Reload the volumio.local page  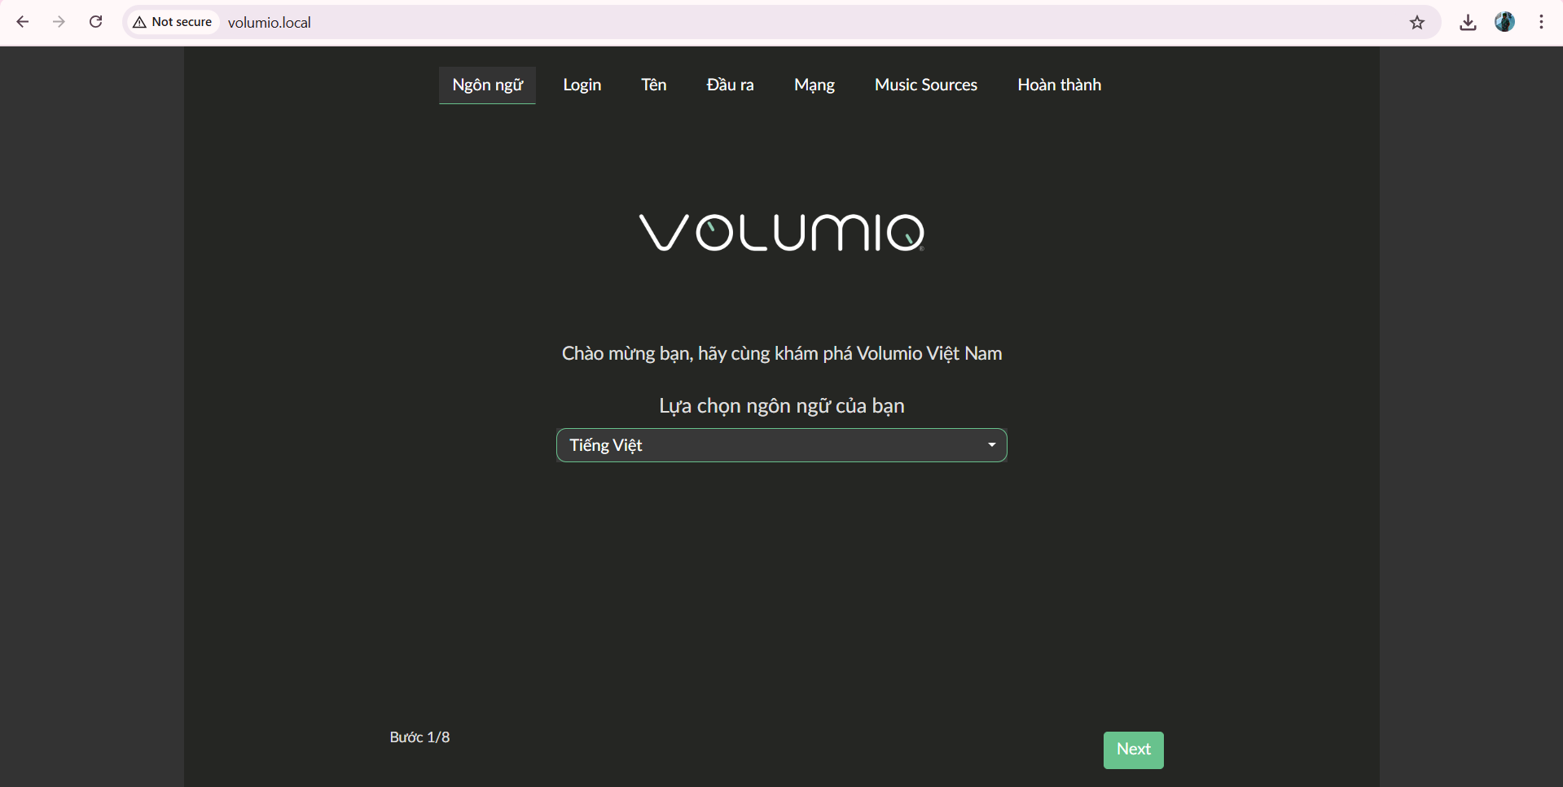tap(95, 22)
